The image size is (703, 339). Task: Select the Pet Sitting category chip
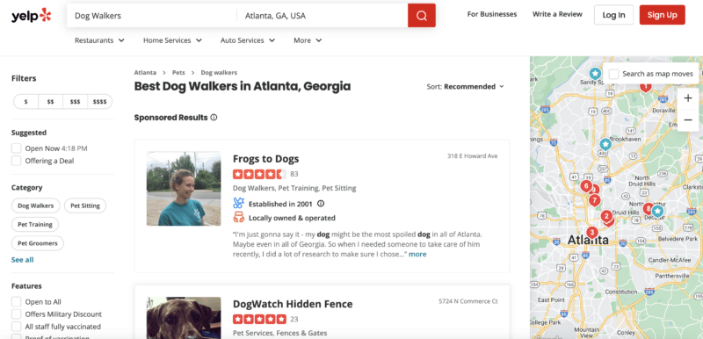[x=85, y=206]
